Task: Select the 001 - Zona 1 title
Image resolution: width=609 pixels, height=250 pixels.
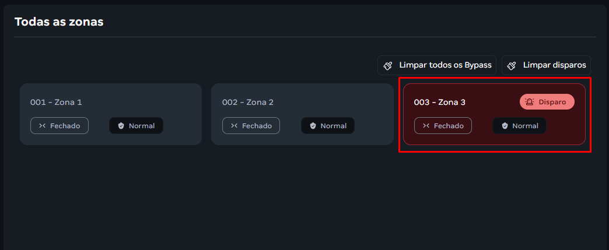Action: tap(56, 103)
